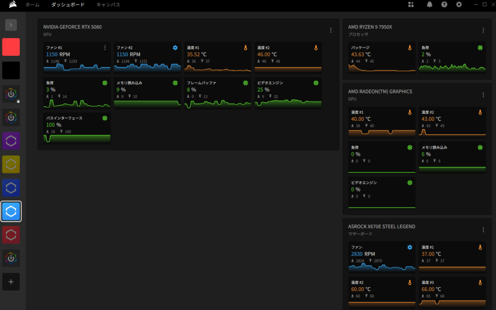The width and height of the screenshot is (496, 310).
Task: Open the widget grid icon in title bar
Action: point(411,4)
